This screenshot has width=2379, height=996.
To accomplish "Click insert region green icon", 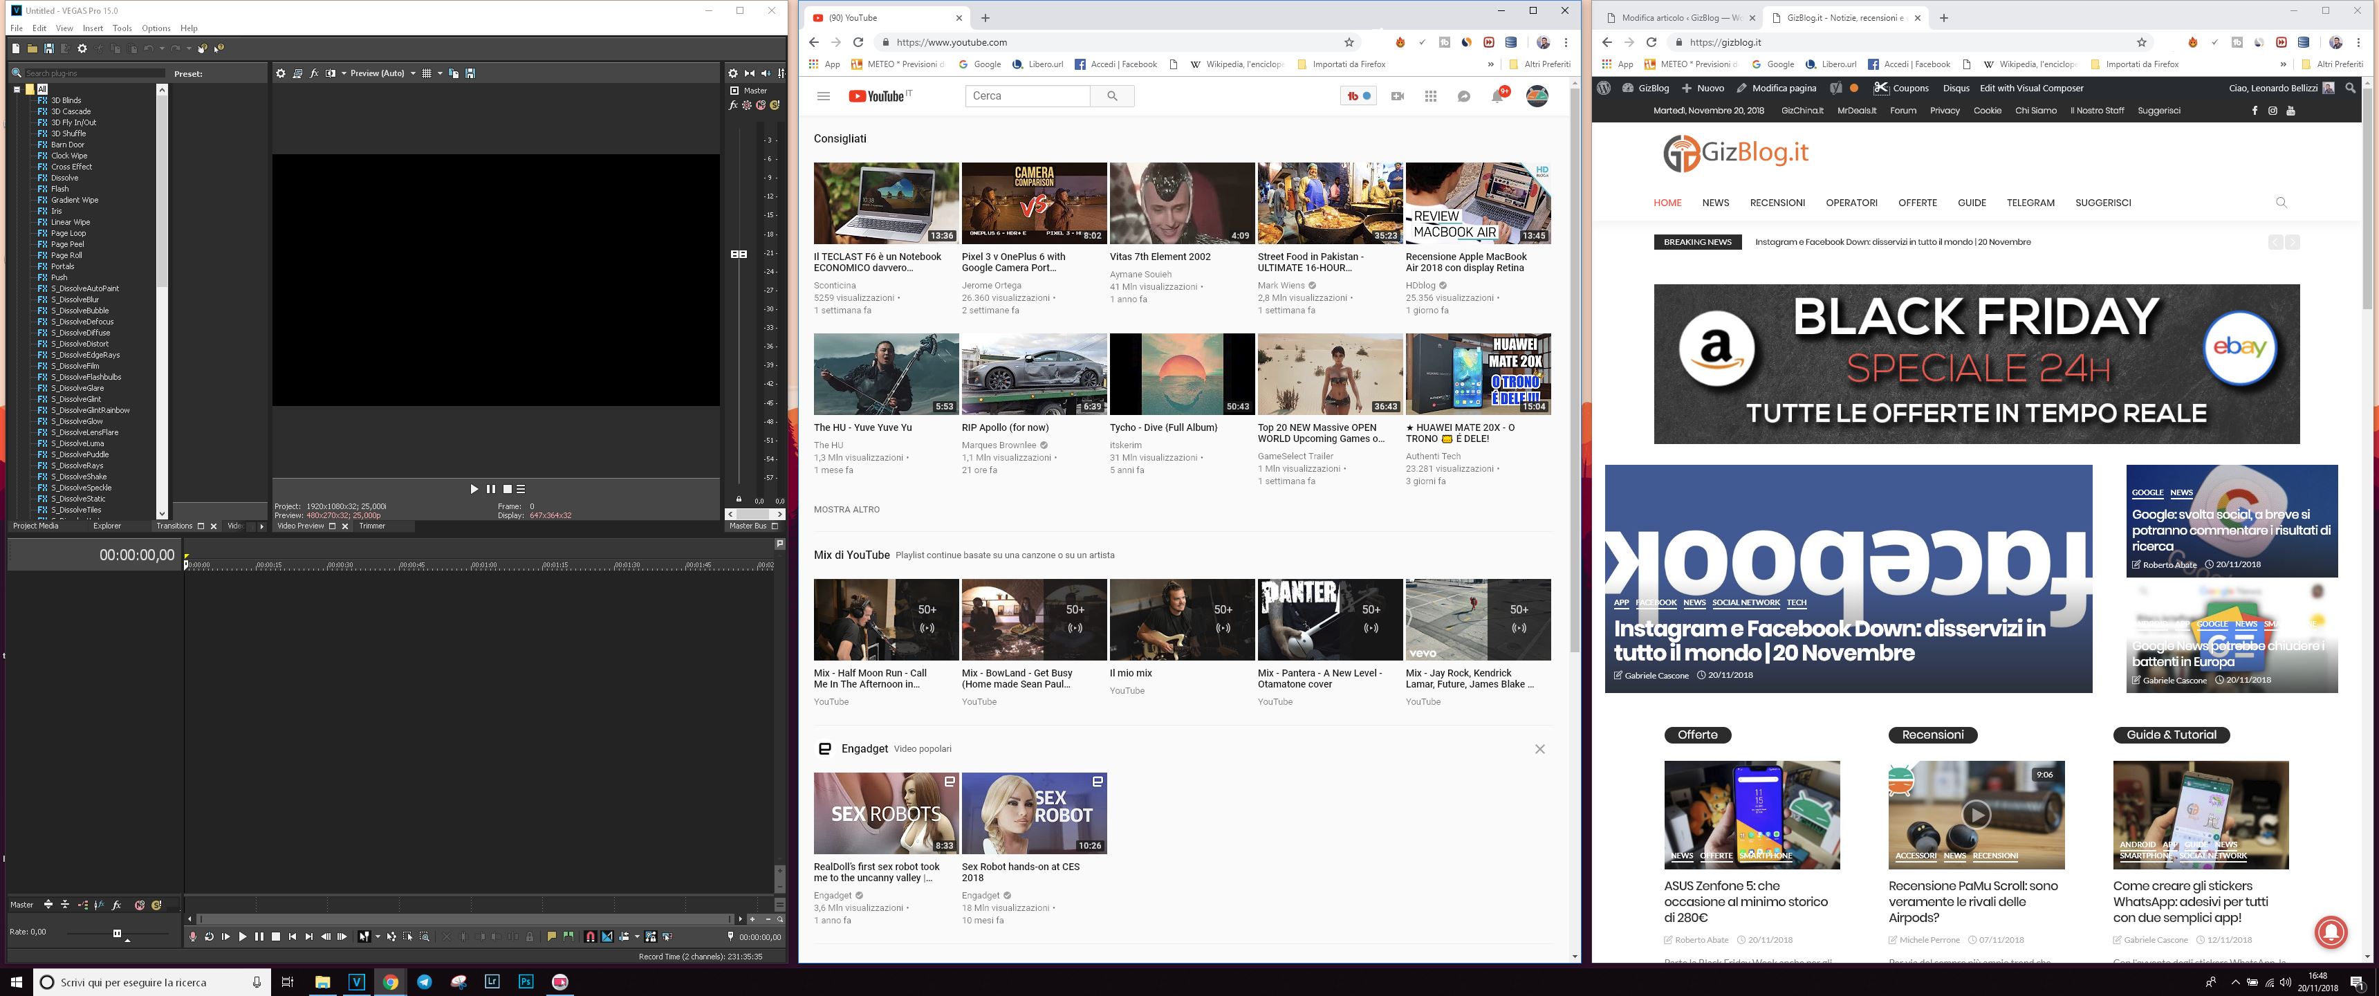I will 568,937.
